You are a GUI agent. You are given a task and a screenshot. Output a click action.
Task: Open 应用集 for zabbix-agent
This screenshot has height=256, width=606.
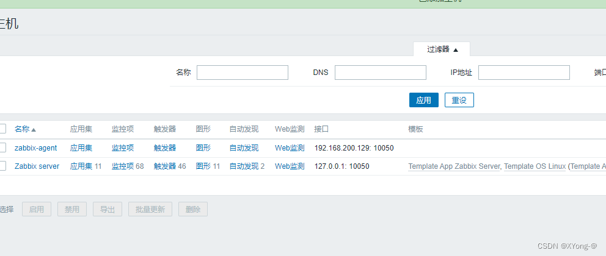click(81, 148)
